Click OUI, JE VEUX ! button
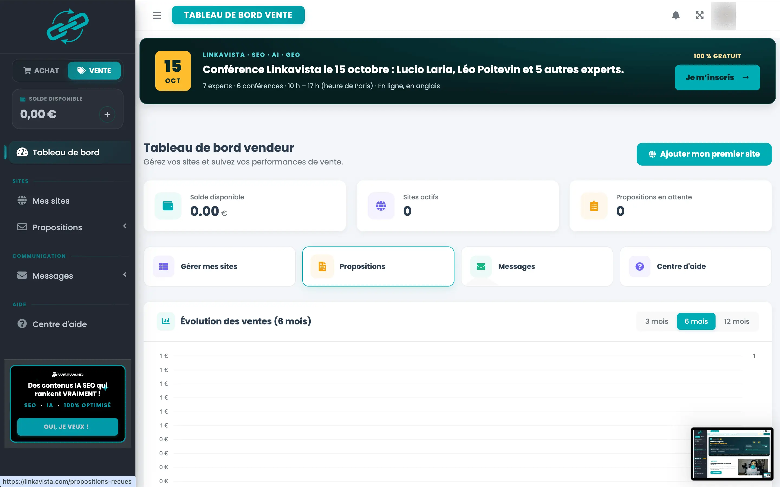 [68, 426]
